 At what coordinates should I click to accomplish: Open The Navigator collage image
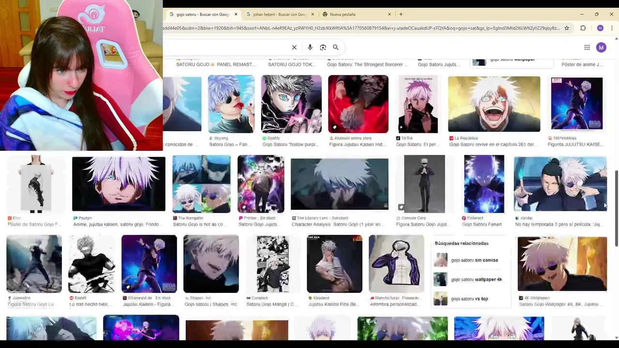[x=201, y=184]
